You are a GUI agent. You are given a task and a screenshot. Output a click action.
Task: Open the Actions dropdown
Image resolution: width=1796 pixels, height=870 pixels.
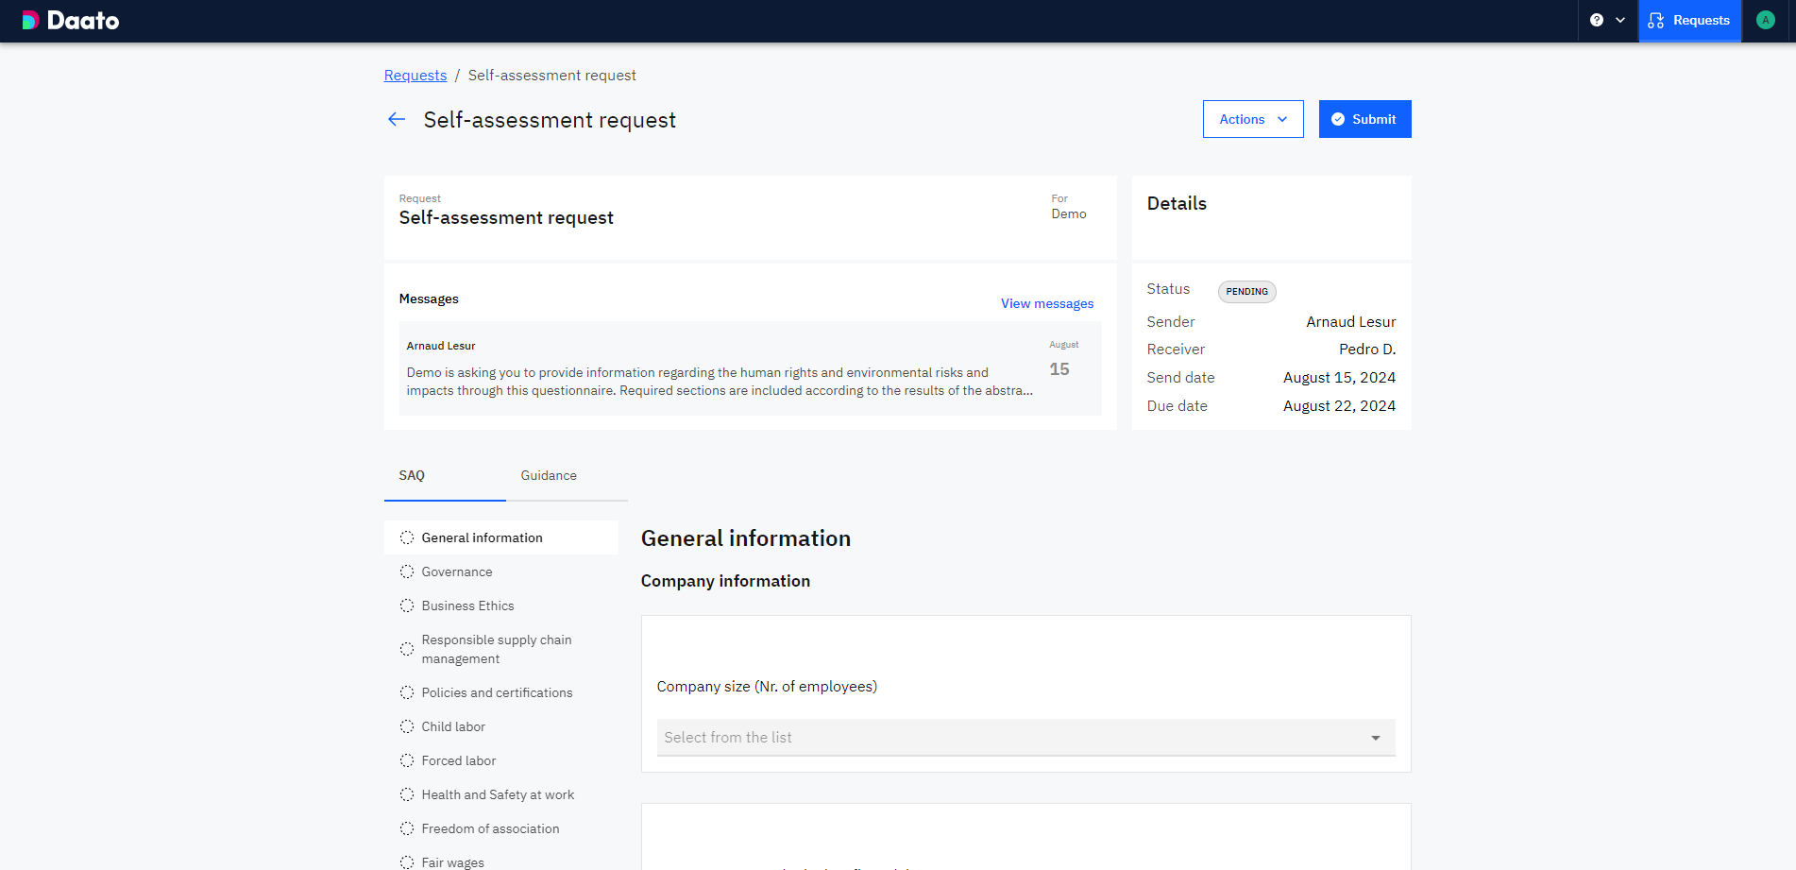pos(1252,119)
